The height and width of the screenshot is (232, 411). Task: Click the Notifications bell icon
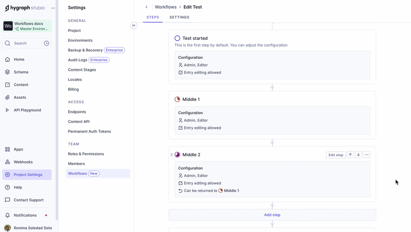coord(7,216)
